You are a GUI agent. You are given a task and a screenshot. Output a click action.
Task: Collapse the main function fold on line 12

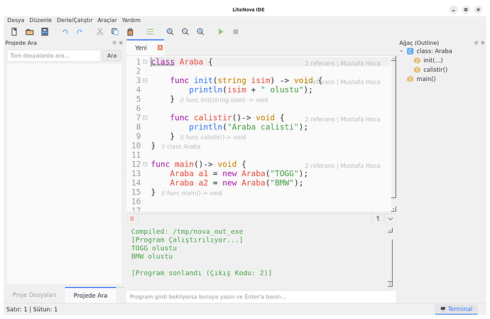[x=145, y=164]
